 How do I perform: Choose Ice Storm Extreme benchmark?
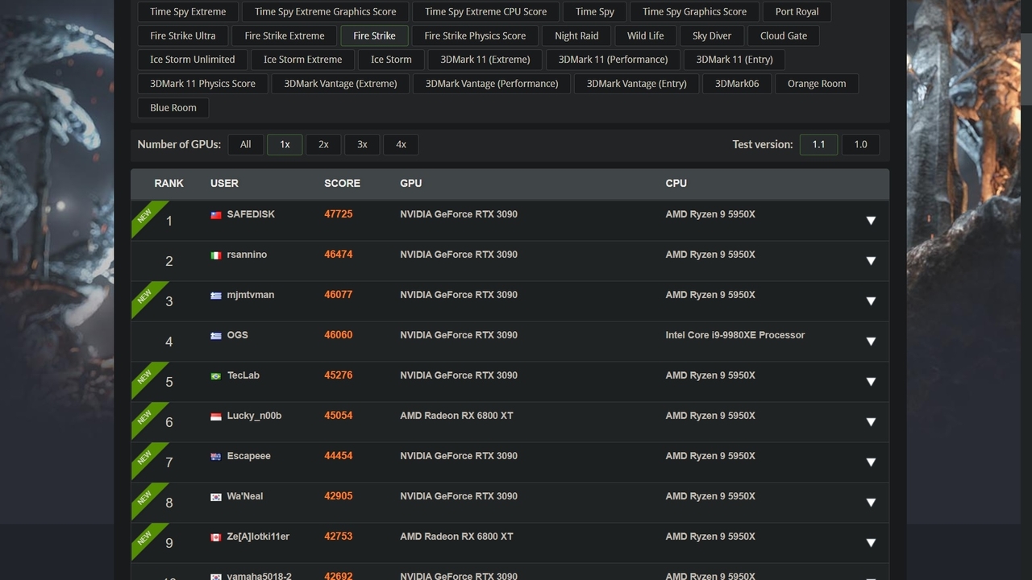pos(303,60)
